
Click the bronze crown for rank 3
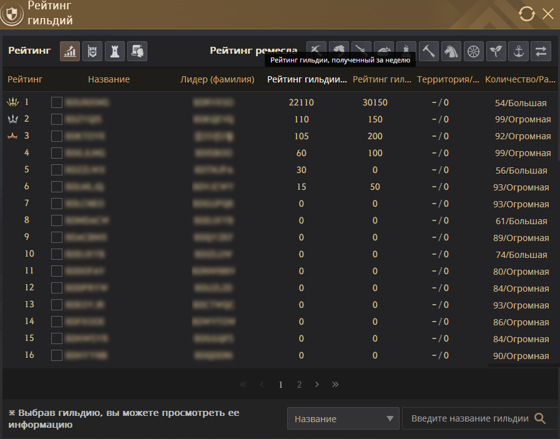(12, 136)
